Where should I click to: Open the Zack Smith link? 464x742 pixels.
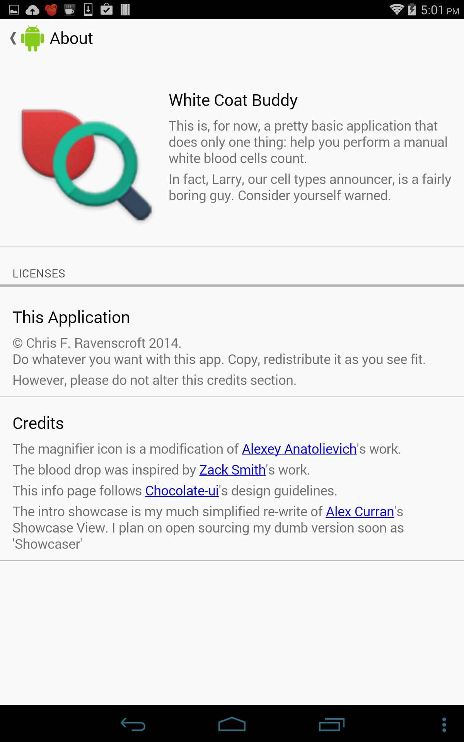[232, 470]
